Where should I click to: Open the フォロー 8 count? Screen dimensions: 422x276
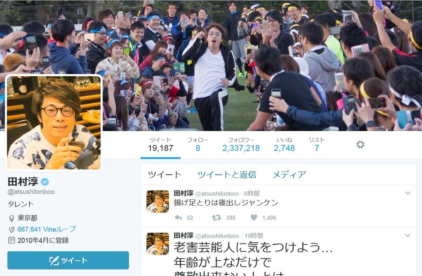[x=198, y=145]
